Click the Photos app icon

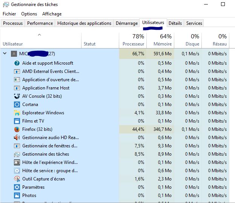pyautogui.click(x=17, y=195)
